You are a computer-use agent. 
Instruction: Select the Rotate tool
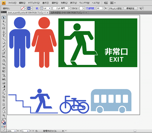coord(4,61)
